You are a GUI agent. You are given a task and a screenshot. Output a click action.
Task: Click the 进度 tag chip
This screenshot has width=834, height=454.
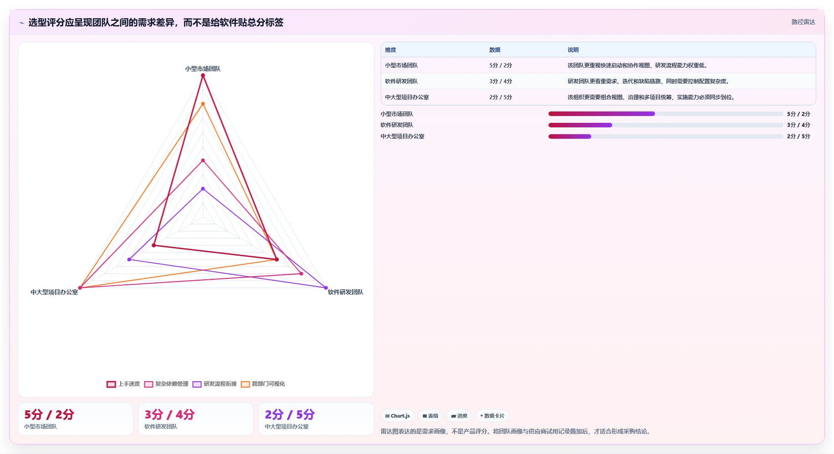(x=459, y=416)
